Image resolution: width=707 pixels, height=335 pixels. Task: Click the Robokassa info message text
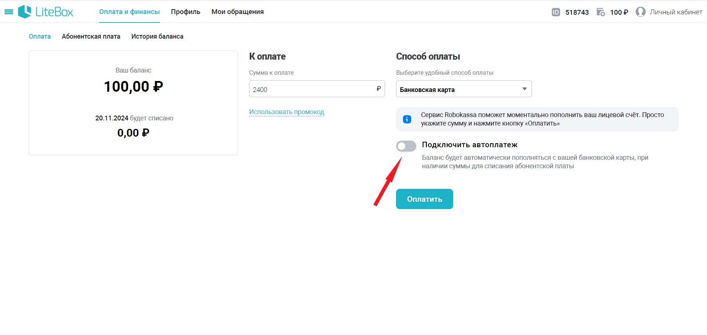click(x=542, y=119)
